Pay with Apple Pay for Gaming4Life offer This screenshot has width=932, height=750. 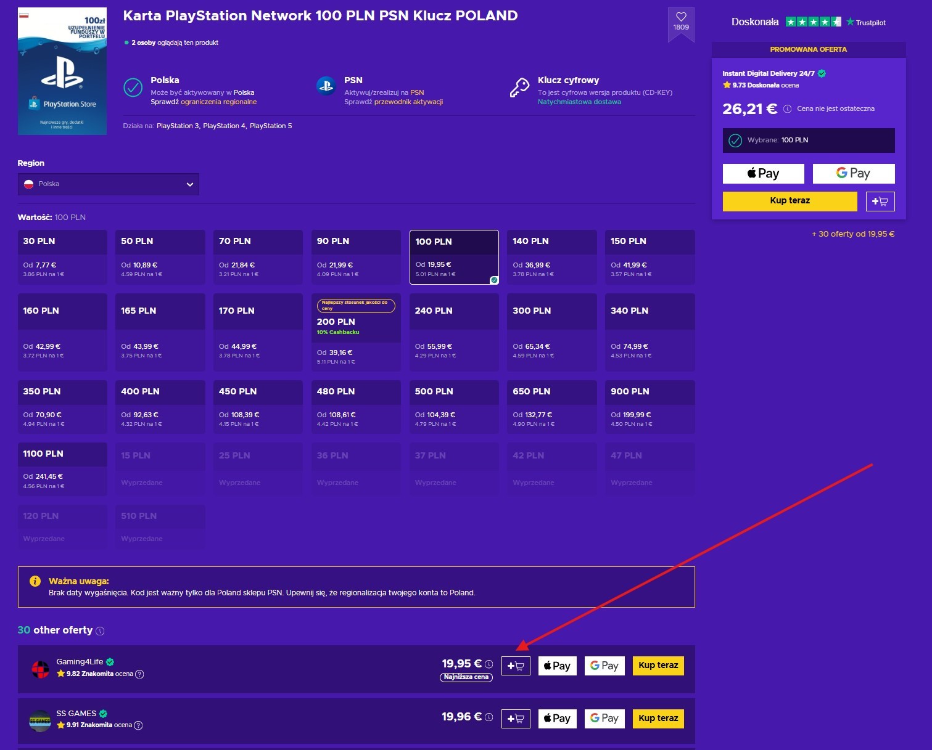[558, 666]
